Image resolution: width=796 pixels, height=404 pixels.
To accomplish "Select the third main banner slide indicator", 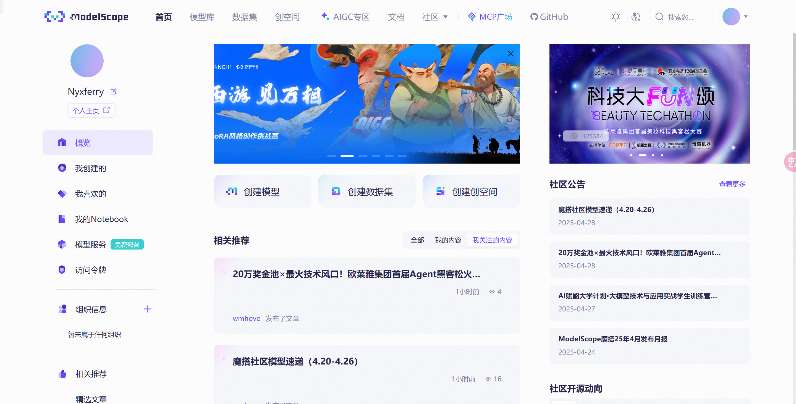I will 362,156.
